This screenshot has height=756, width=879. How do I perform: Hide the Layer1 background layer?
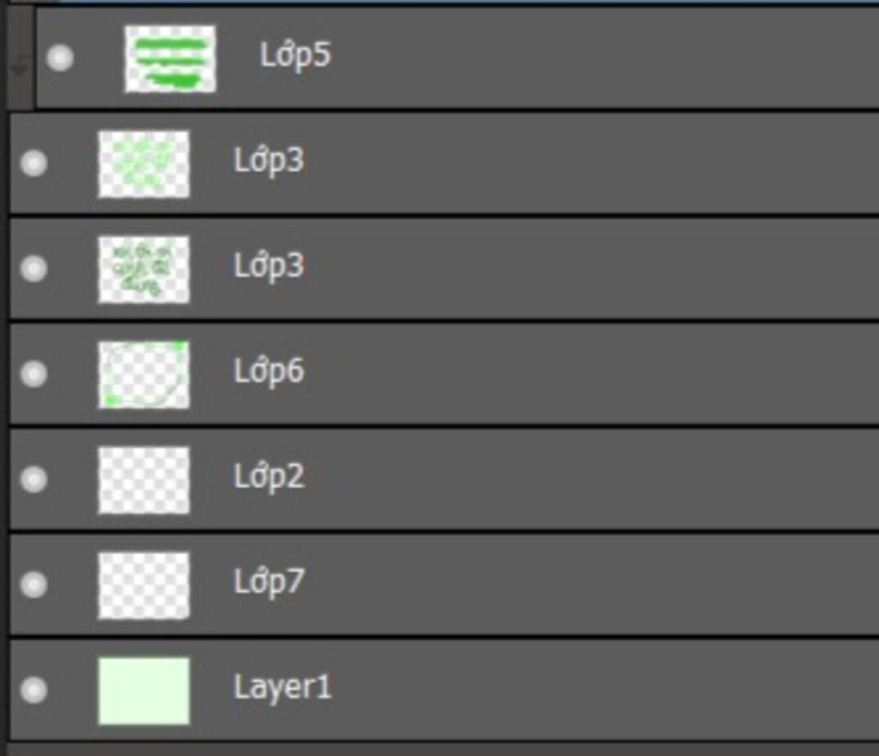[33, 690]
